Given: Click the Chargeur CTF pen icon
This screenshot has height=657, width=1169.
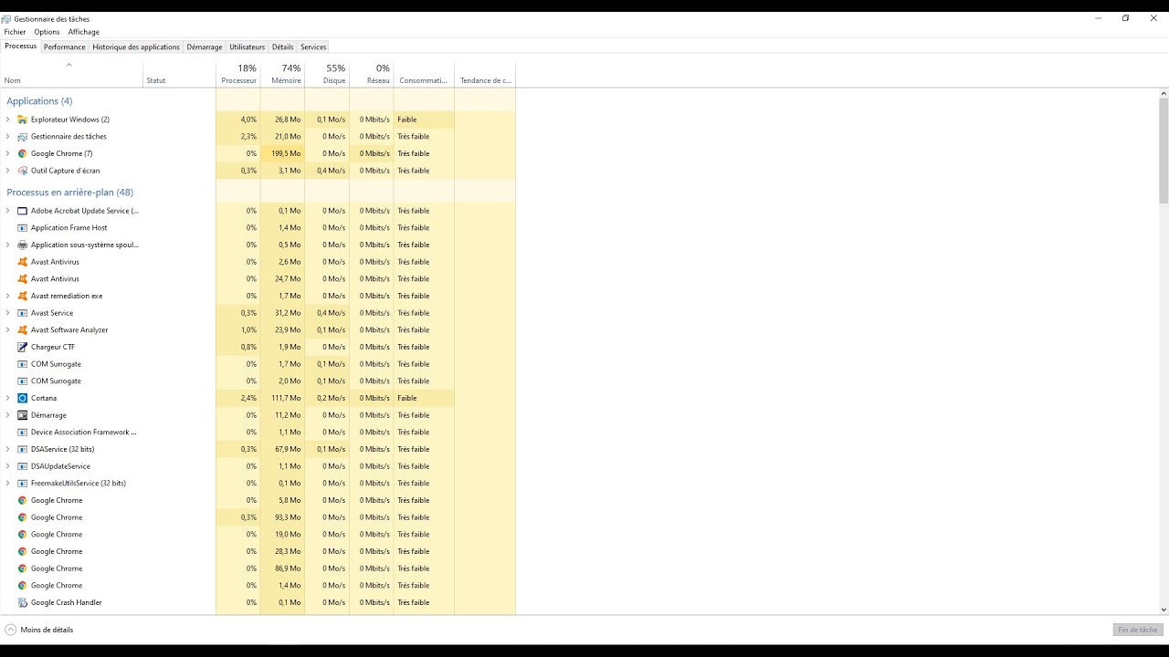Looking at the screenshot, I should pyautogui.click(x=23, y=347).
